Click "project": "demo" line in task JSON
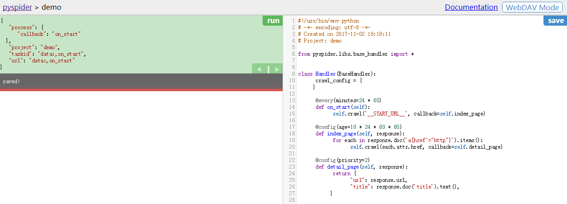Screen dimensions: 567x204 click(x=34, y=47)
